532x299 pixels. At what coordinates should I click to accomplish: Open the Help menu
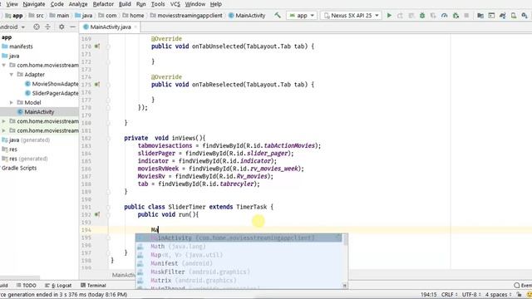point(216,4)
